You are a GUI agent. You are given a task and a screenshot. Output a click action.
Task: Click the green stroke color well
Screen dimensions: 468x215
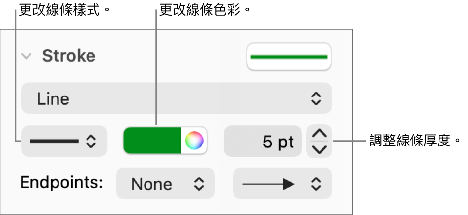[x=152, y=142]
